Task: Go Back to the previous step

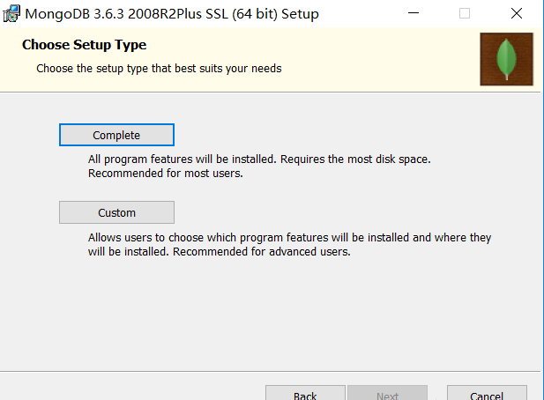Action: [305, 393]
